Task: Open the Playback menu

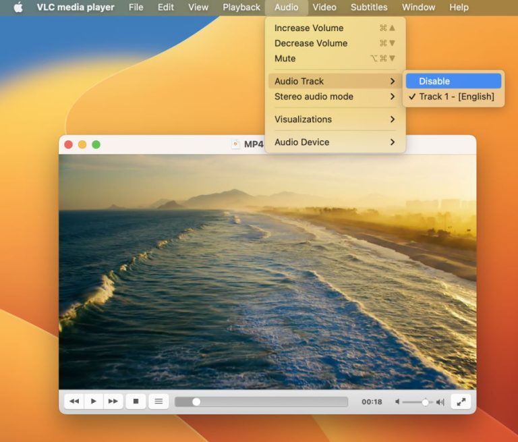Action: [x=241, y=7]
